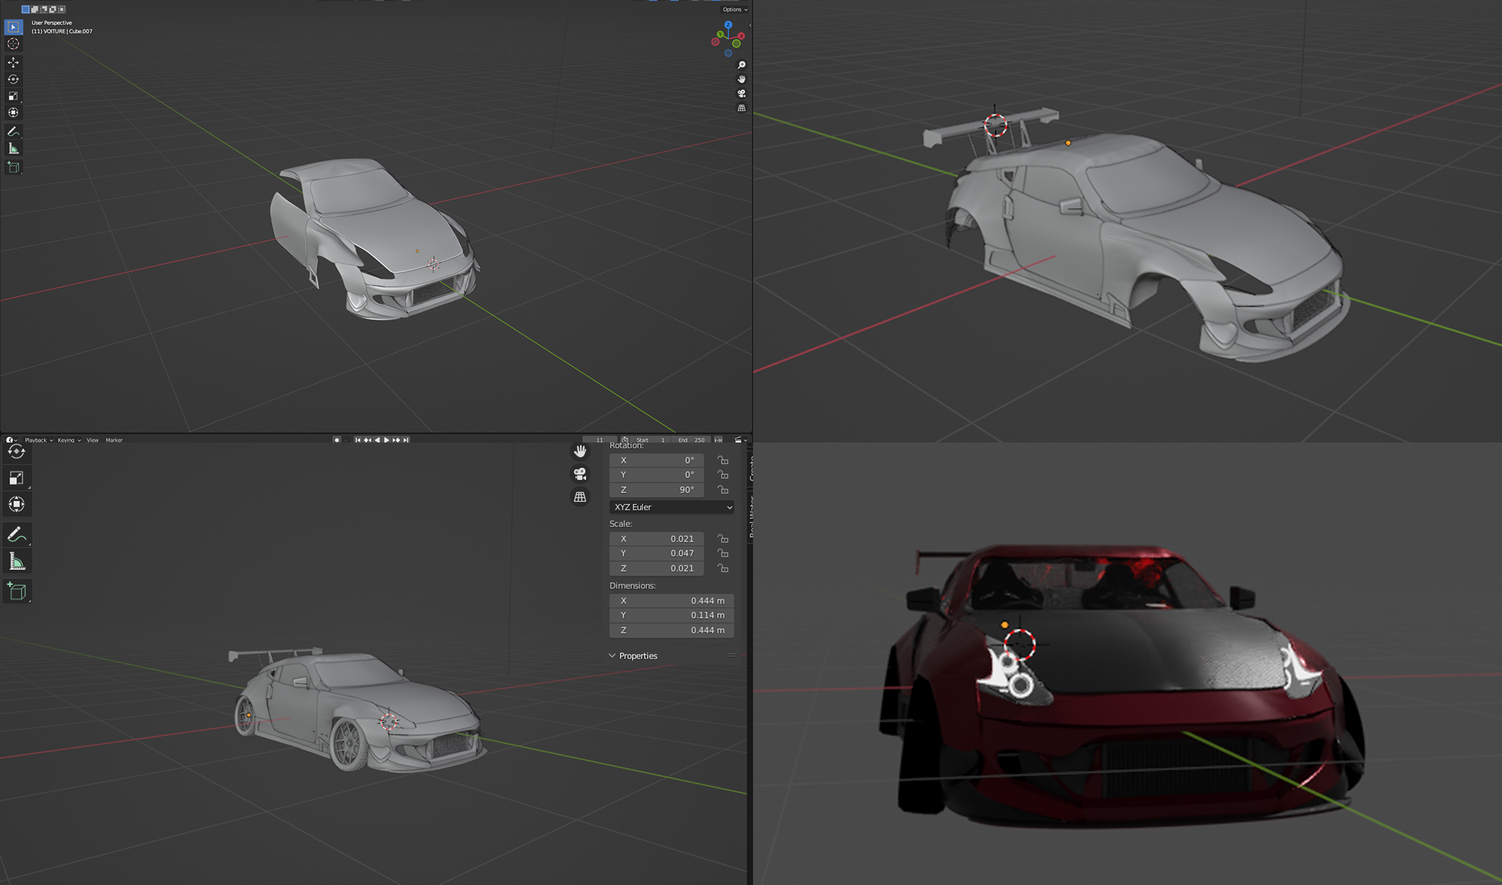Open the Options dropdown in viewport header
This screenshot has width=1502, height=885.
[x=734, y=9]
